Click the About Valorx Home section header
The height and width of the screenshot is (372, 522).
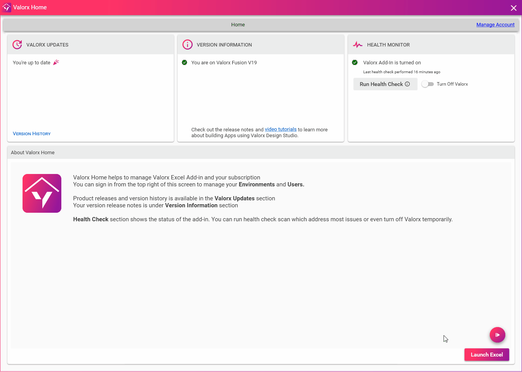pos(33,152)
